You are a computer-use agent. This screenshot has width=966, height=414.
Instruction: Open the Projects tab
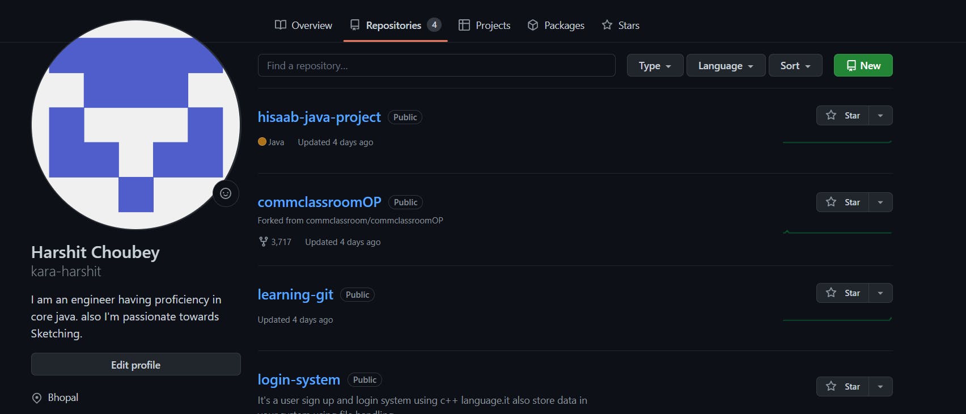[484, 25]
